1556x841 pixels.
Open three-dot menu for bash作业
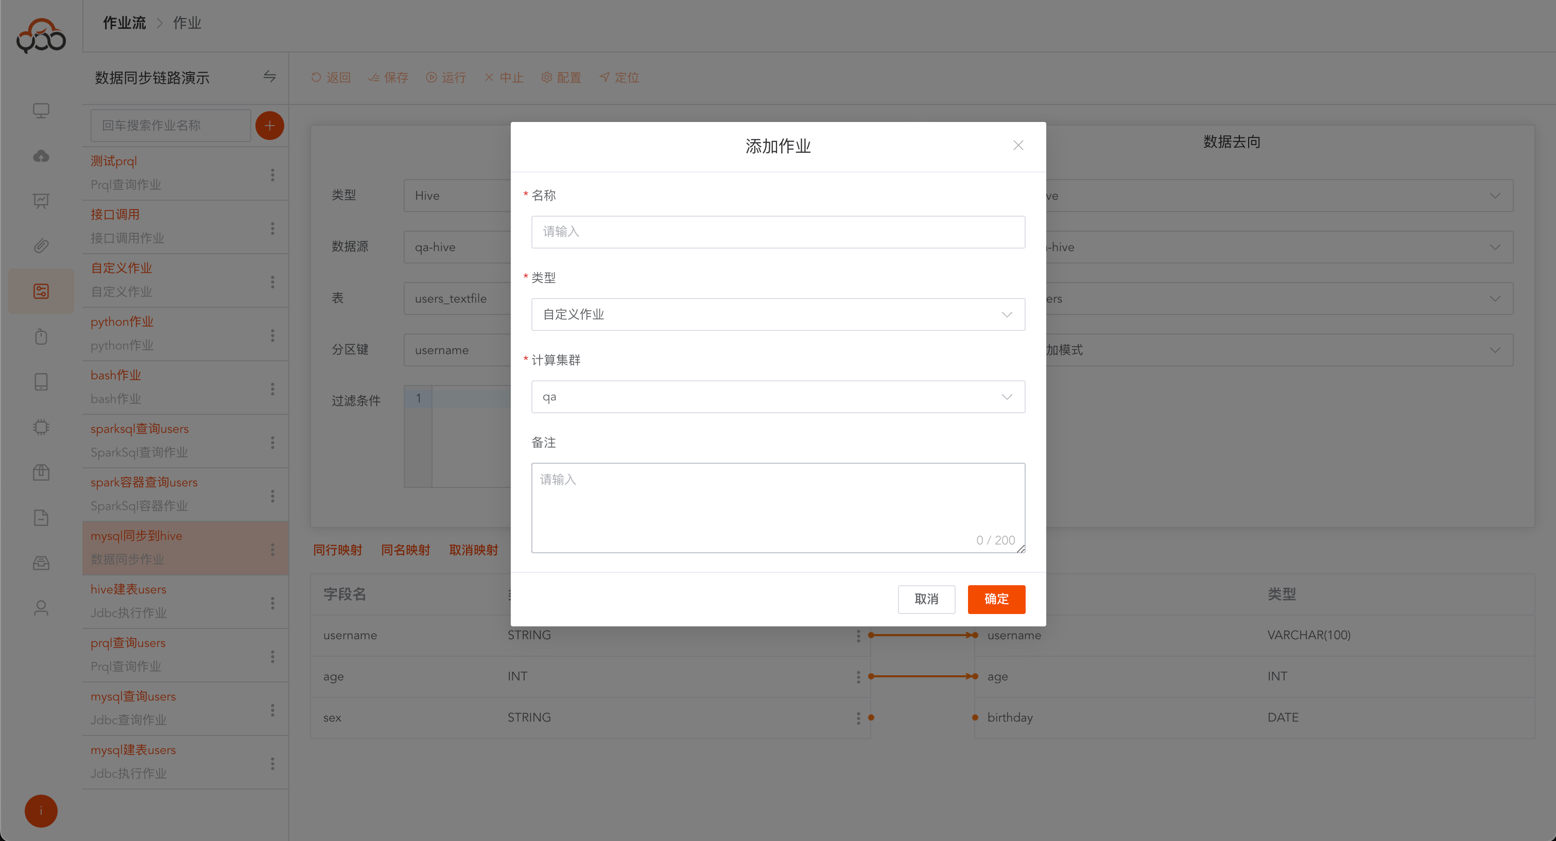click(272, 388)
